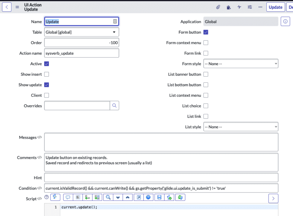This screenshot has width=293, height=216.
Task: Click the Replace icon in script toolbar
Action: 87,197
